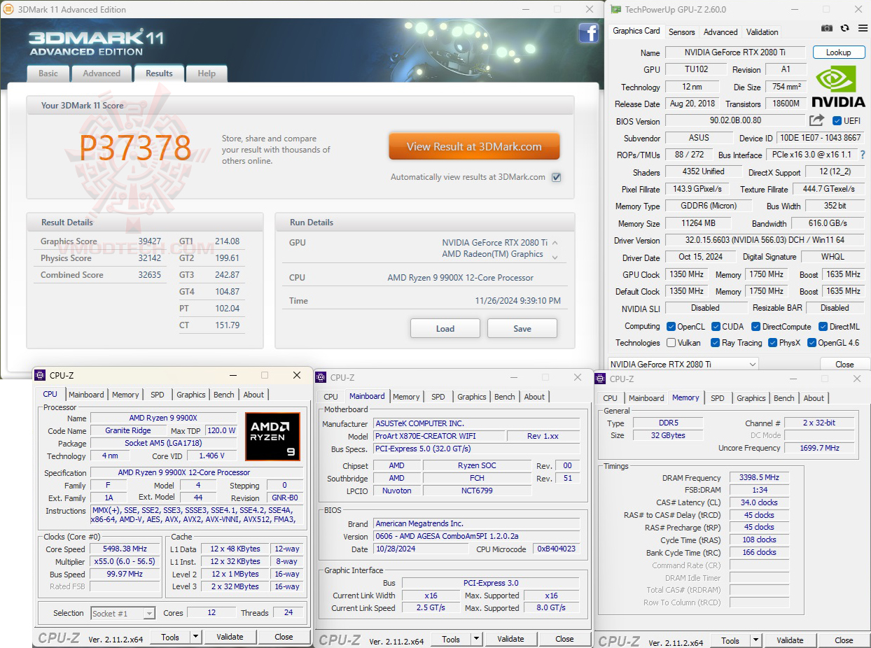Take GPU-Z screenshot with camera icon
871x648 pixels.
(x=827, y=28)
